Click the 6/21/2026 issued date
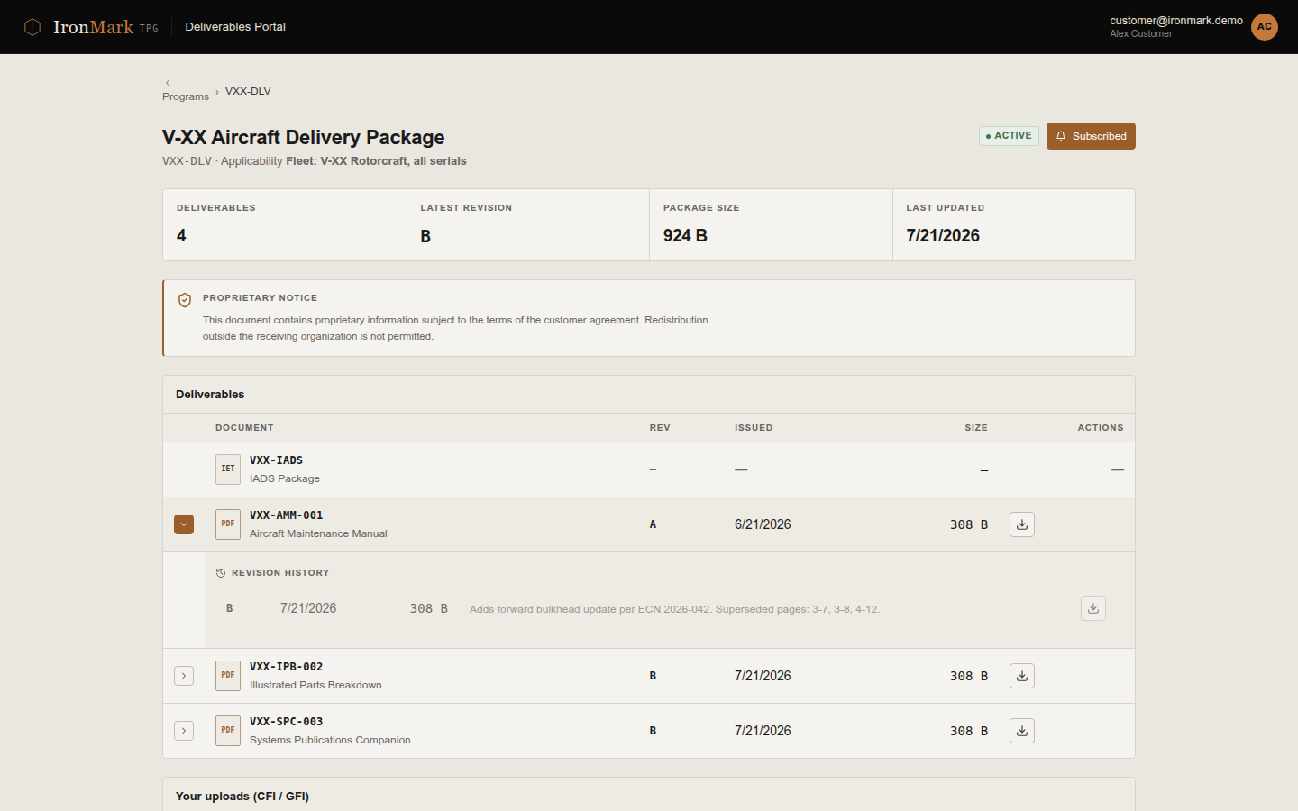 pyautogui.click(x=763, y=524)
